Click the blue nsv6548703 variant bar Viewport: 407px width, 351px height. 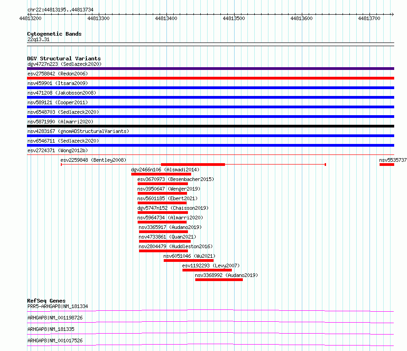[210, 117]
